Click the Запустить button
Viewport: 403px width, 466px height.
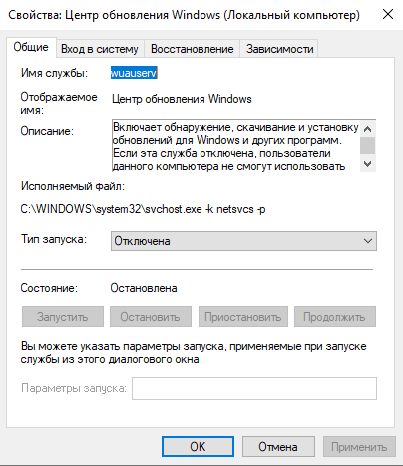point(63,317)
